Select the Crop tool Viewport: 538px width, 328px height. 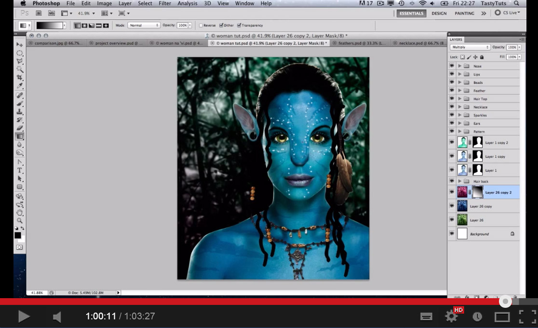tap(20, 77)
